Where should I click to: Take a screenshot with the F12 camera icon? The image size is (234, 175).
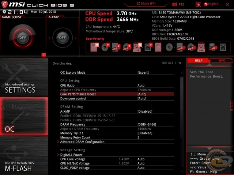[x=174, y=4]
